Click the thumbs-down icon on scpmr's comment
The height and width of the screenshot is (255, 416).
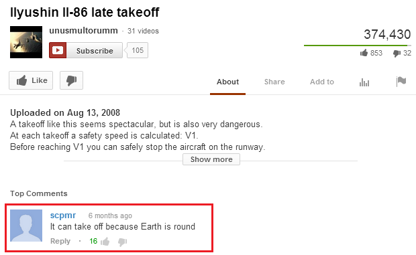pos(122,242)
